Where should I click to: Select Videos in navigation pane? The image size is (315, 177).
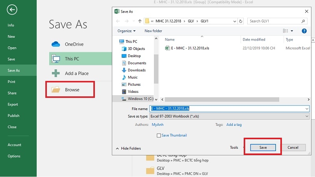point(133,92)
